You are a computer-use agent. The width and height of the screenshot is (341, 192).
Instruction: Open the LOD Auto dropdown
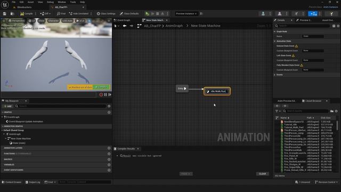67,21
